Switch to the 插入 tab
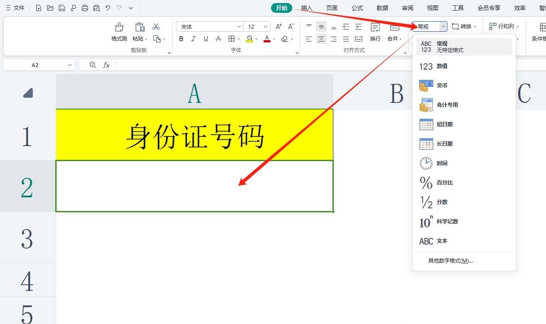 click(307, 8)
